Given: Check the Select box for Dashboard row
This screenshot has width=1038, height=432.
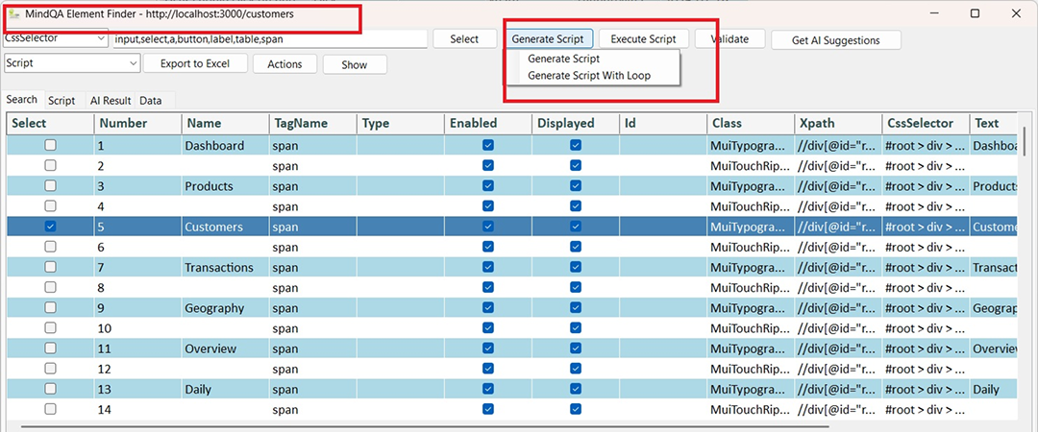Looking at the screenshot, I should point(50,145).
